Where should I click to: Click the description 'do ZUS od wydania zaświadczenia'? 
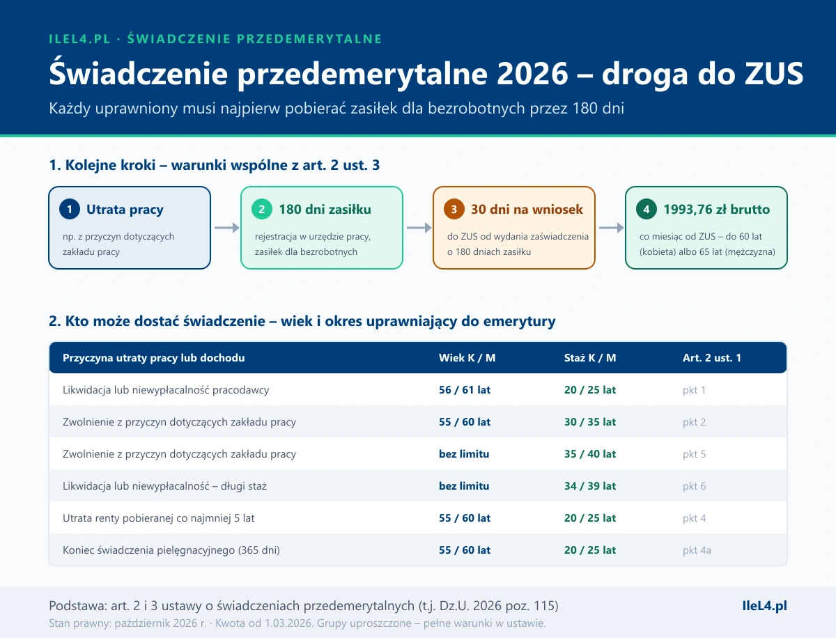coord(518,244)
